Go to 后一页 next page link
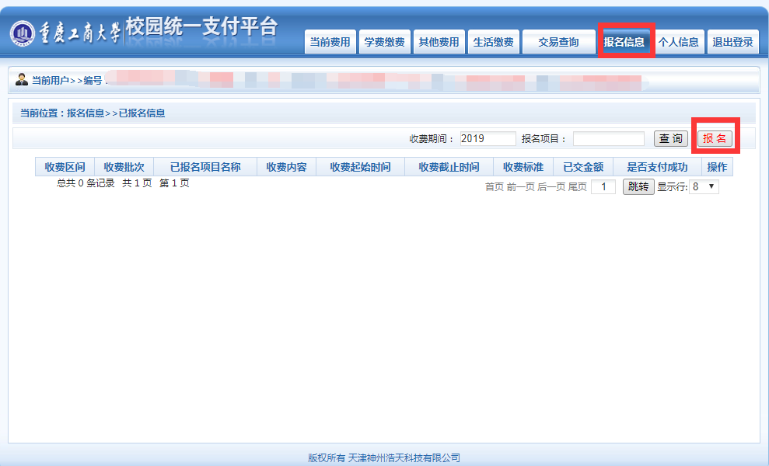 point(551,187)
